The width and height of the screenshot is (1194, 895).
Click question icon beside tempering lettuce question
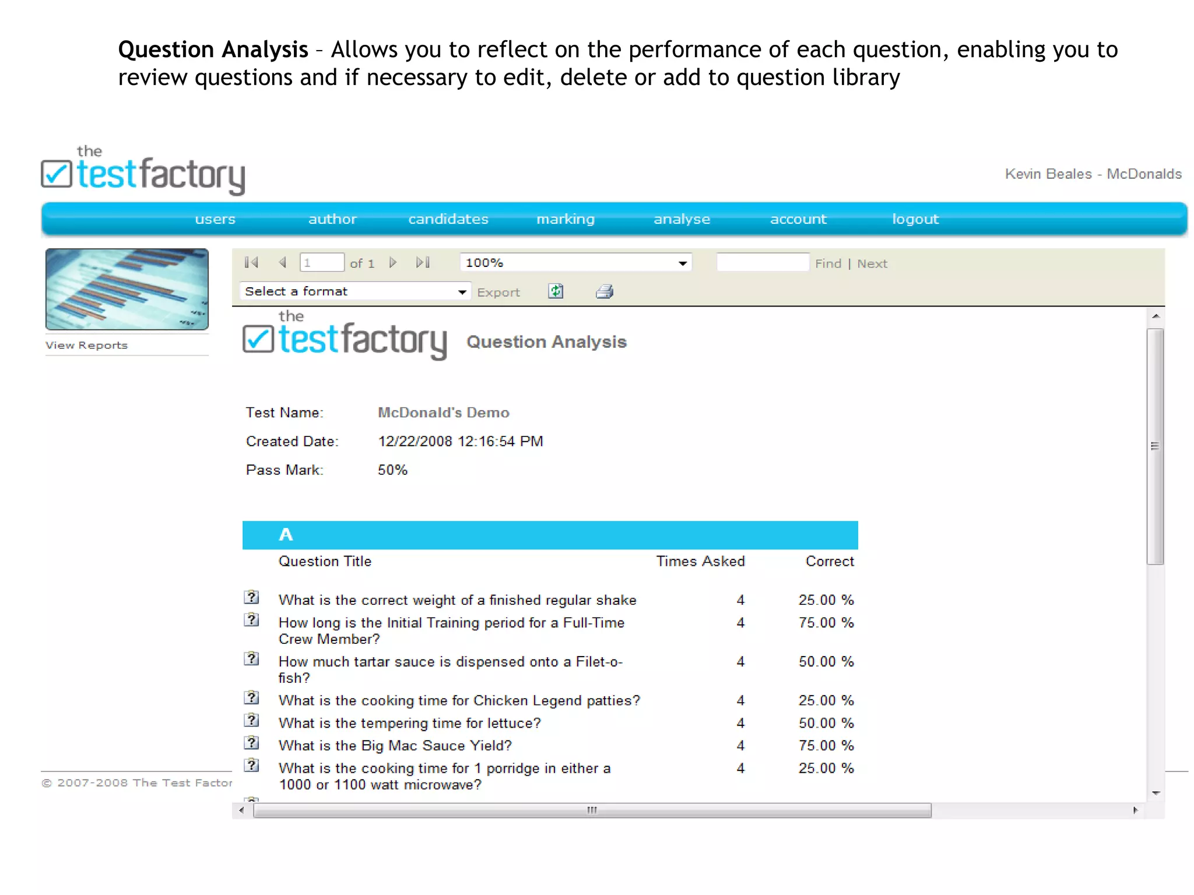click(x=251, y=720)
